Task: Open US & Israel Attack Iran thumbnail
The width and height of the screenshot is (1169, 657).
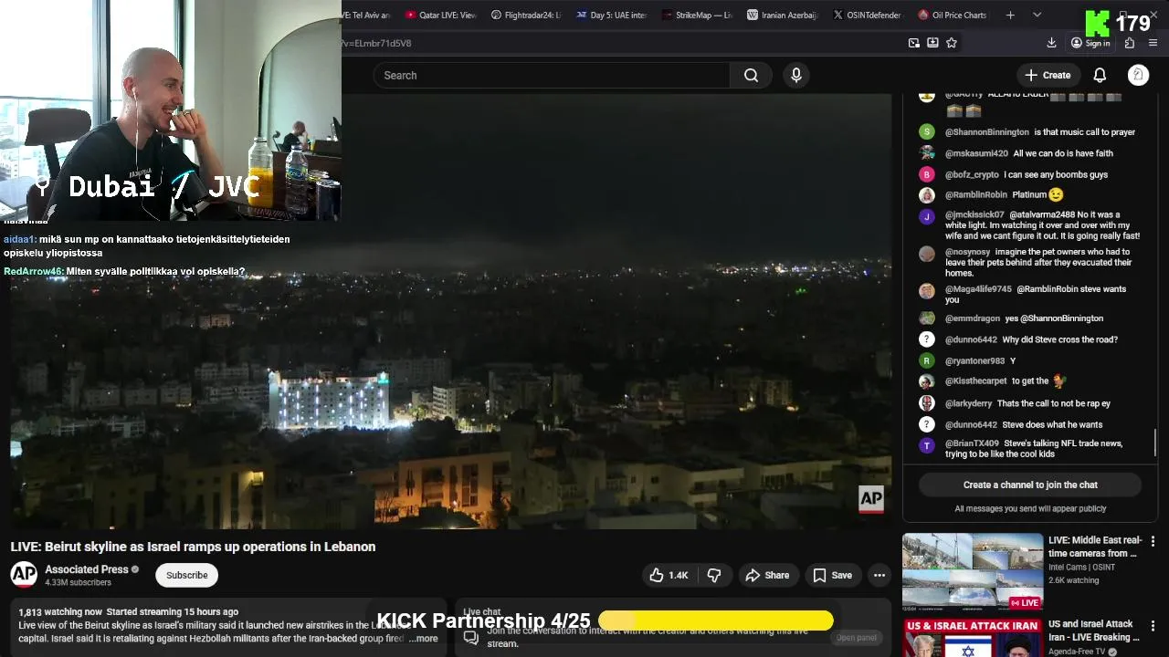Action: 973,638
